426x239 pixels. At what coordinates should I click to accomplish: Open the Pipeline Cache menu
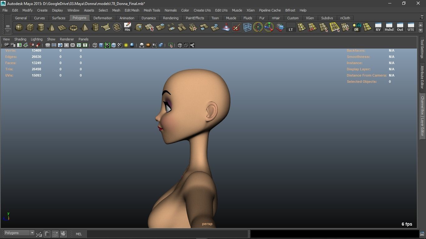coord(270,10)
